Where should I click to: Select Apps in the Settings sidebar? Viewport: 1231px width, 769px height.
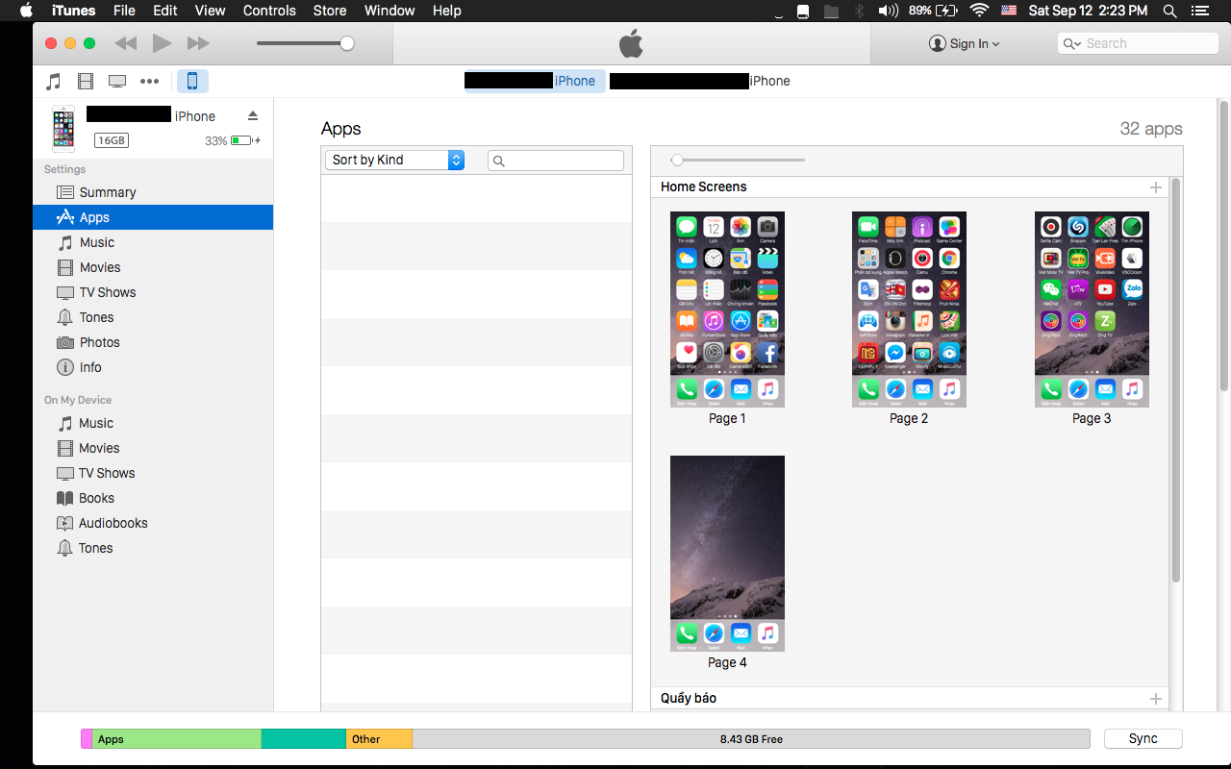pyautogui.click(x=153, y=217)
